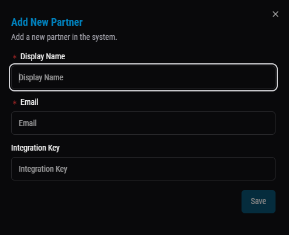This screenshot has height=235, width=289.
Task: Submit the new partner with Save
Action: [259, 202]
